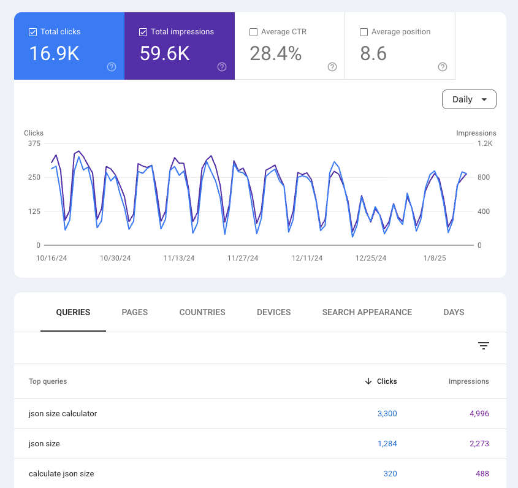Select the QUERIES tab
Viewport: 518px width, 488px height.
(x=73, y=312)
